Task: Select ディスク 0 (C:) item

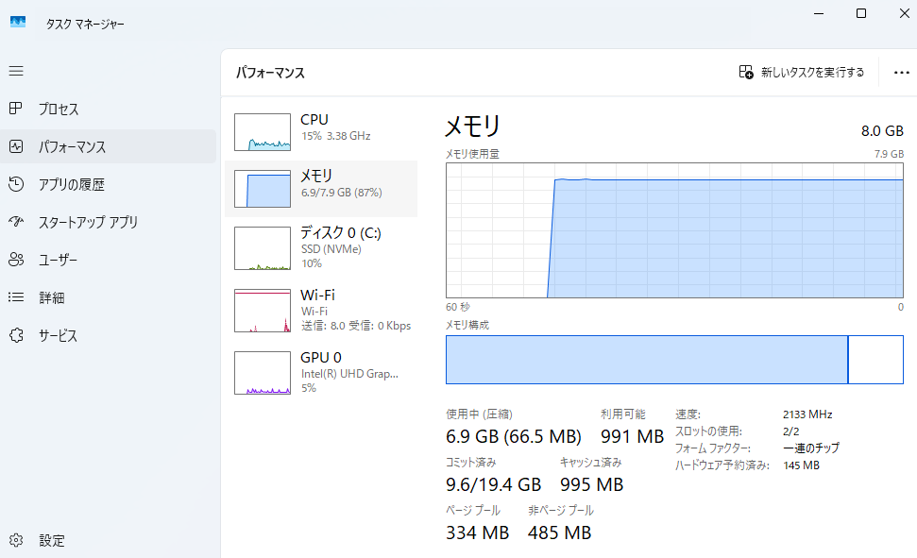Action: pyautogui.click(x=321, y=247)
